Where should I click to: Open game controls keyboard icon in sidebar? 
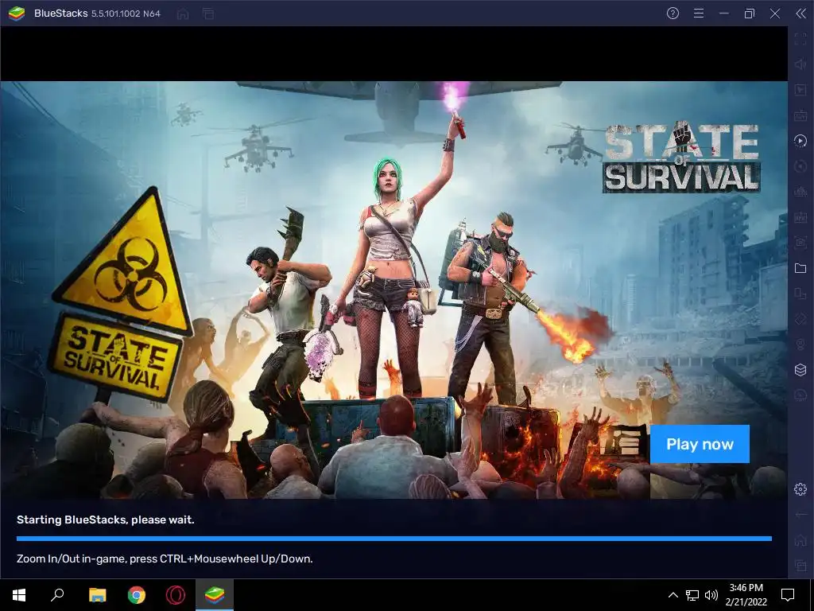800,115
